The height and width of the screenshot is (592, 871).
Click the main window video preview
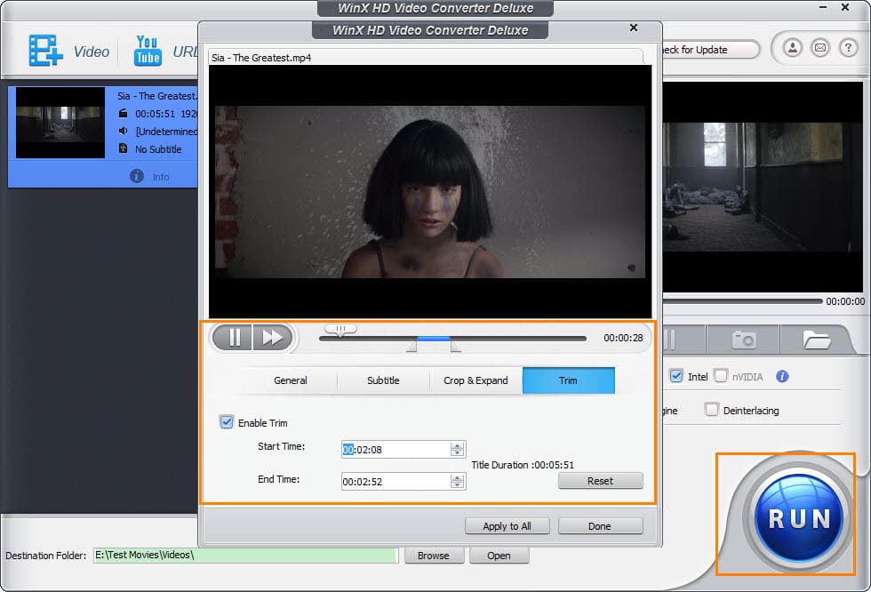pyautogui.click(x=762, y=188)
